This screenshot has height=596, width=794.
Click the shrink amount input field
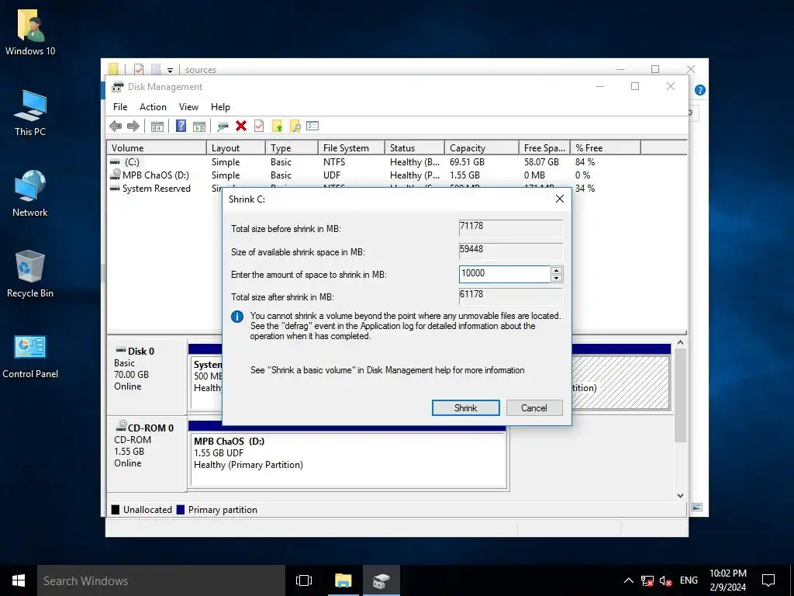click(504, 274)
